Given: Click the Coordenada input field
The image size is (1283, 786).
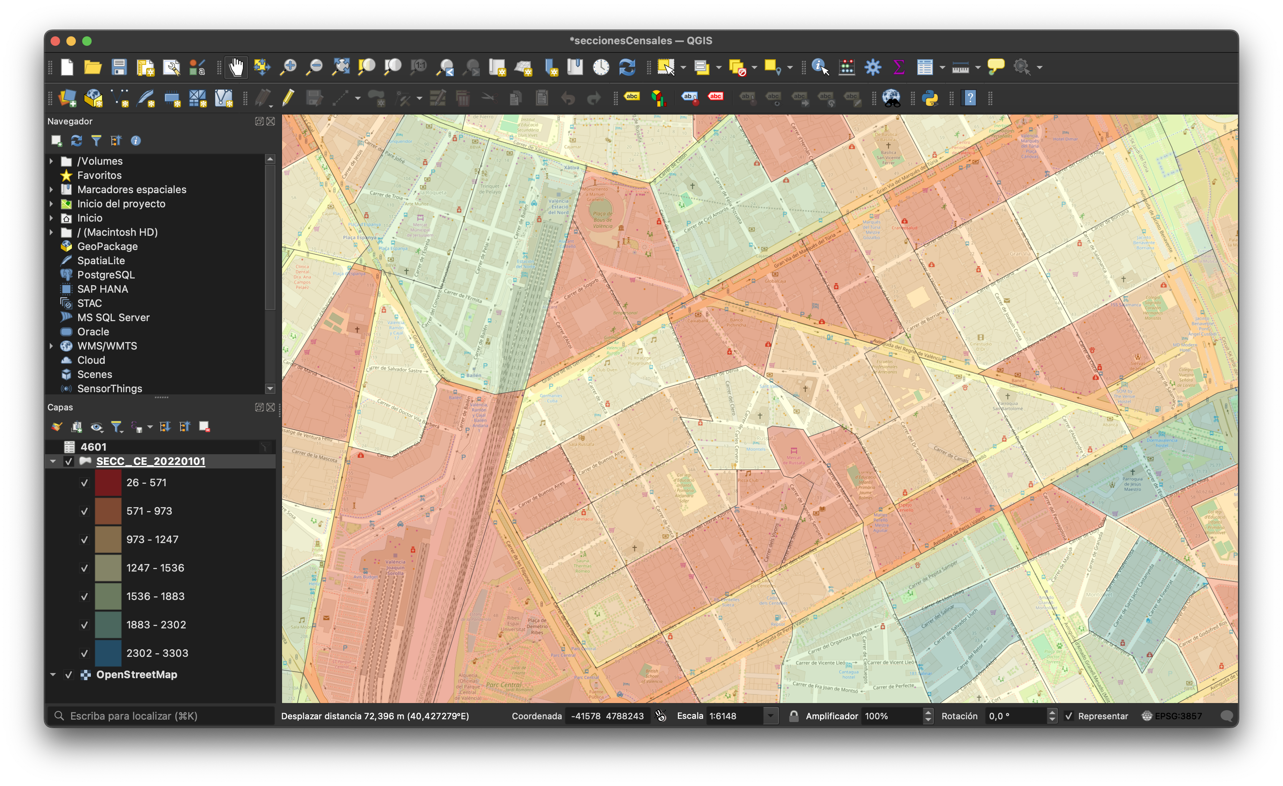Looking at the screenshot, I should coord(607,716).
